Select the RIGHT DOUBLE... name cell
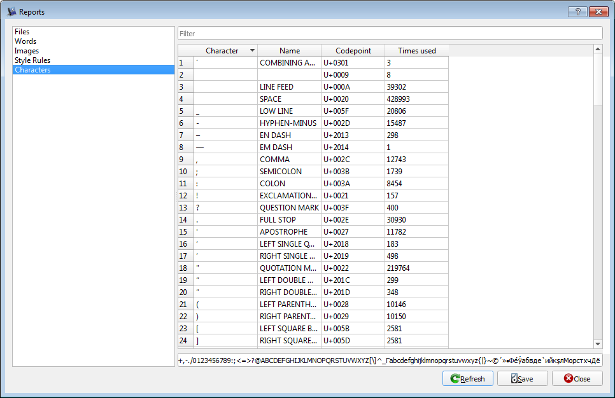The height and width of the screenshot is (398, 615). tap(290, 292)
